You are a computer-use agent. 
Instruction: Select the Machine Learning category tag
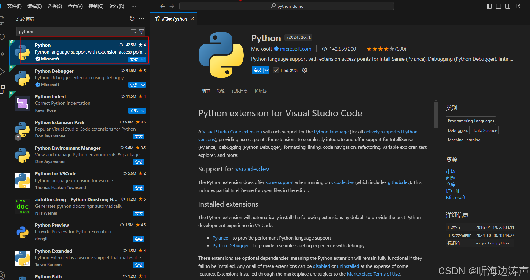click(464, 140)
